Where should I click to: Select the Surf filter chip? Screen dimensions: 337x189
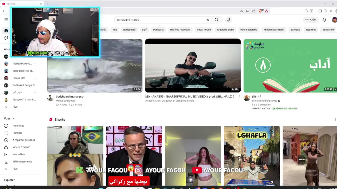point(144,30)
